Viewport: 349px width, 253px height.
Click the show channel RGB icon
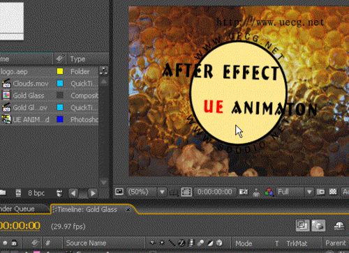(x=269, y=192)
